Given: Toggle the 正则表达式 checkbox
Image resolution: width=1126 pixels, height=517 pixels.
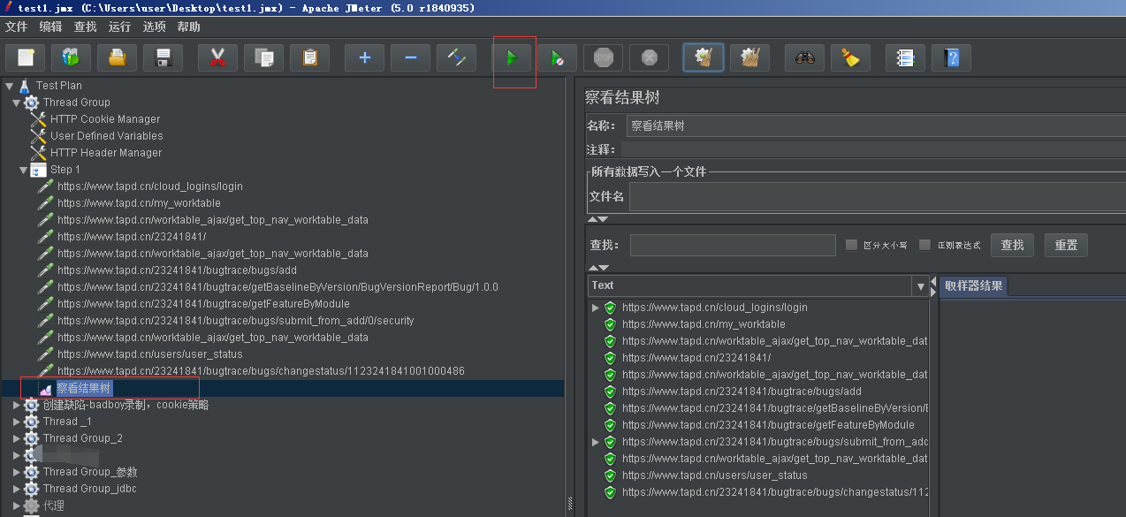Looking at the screenshot, I should 925,245.
